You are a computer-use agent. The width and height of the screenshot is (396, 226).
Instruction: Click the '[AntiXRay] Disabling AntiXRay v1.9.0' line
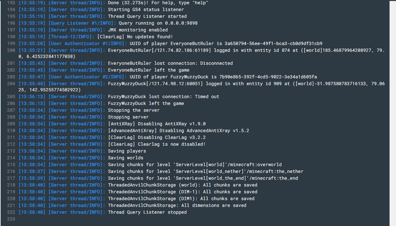(157, 124)
